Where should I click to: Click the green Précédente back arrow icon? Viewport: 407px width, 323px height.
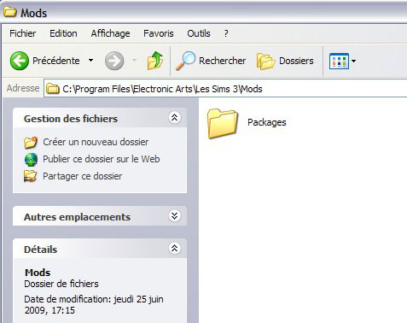[20, 61]
